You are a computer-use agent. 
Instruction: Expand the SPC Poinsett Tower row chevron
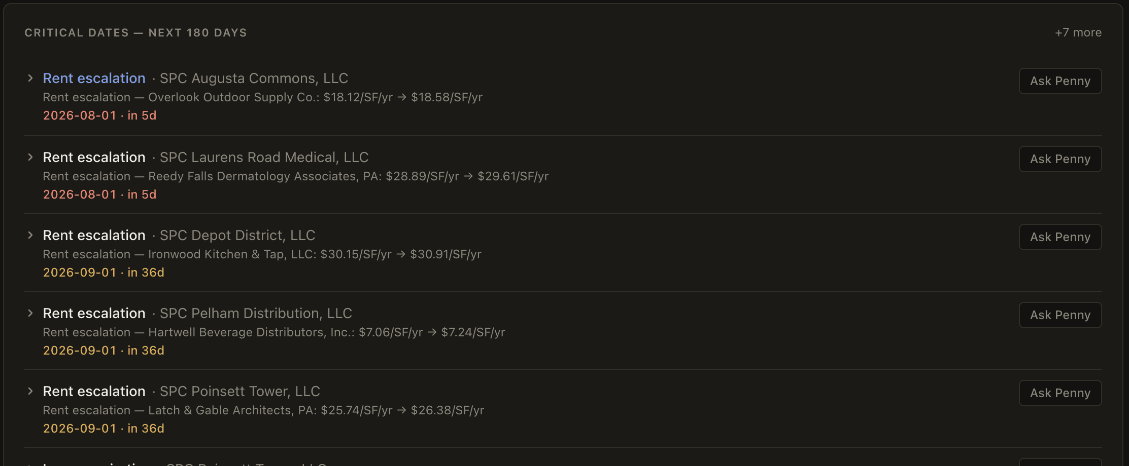[x=30, y=391]
